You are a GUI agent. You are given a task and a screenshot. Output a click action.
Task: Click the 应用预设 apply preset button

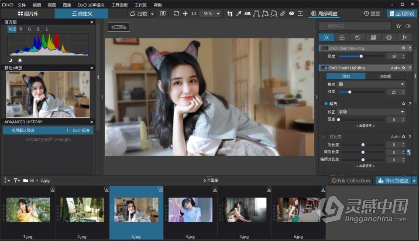pos(402,14)
